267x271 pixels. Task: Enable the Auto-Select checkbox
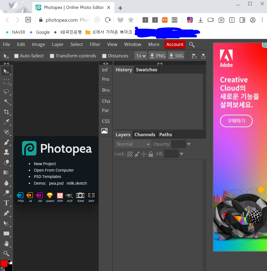[x=16, y=56]
